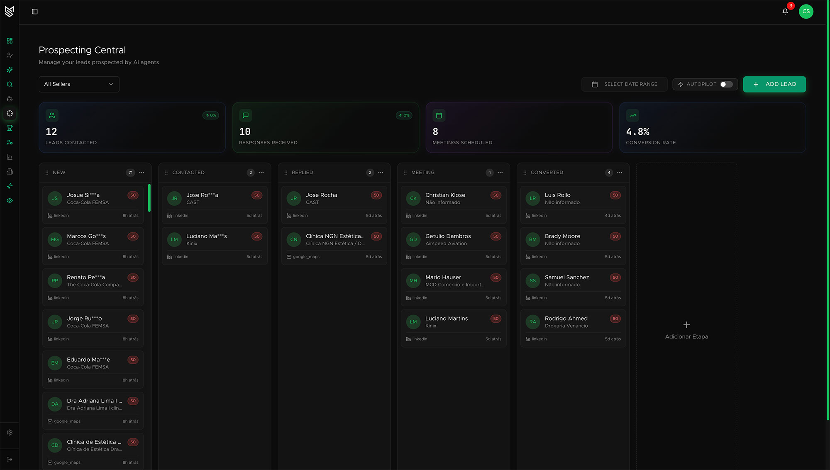Open the NEW column options menu

pyautogui.click(x=142, y=173)
